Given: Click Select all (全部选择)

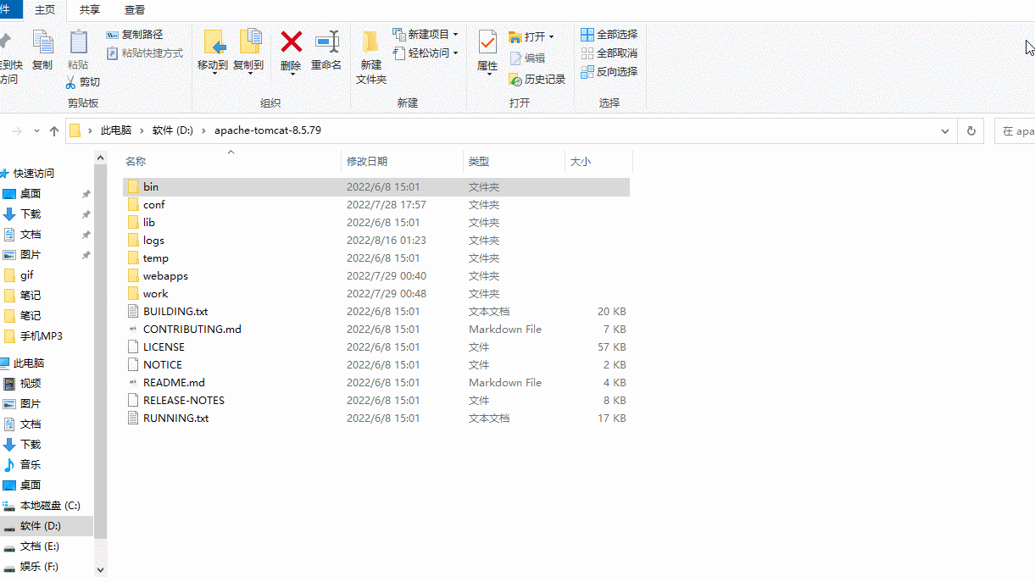Looking at the screenshot, I should [609, 35].
